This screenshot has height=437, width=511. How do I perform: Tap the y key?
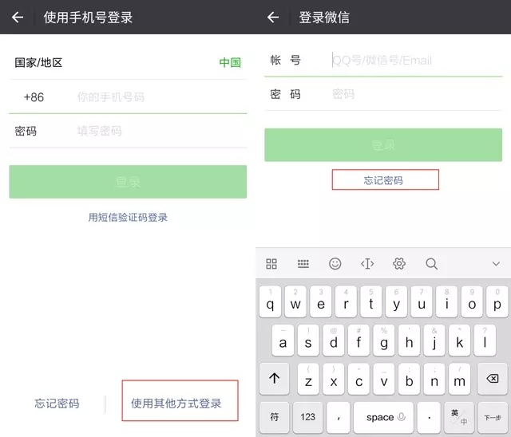coord(396,301)
